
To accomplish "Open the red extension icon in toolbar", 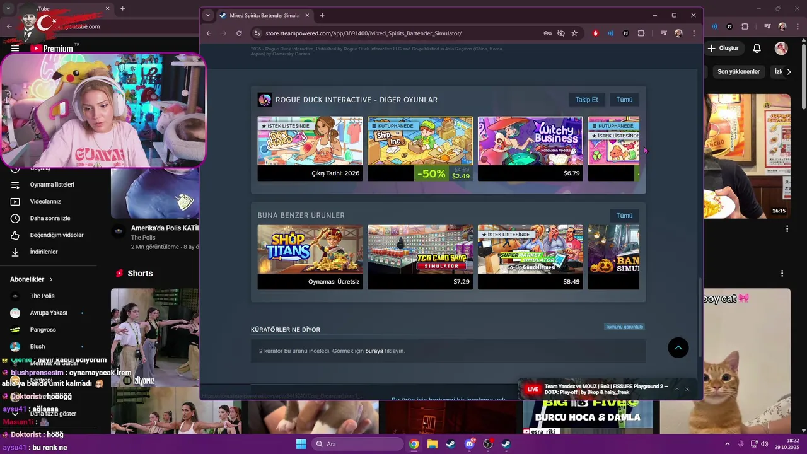I will tap(595, 33).
